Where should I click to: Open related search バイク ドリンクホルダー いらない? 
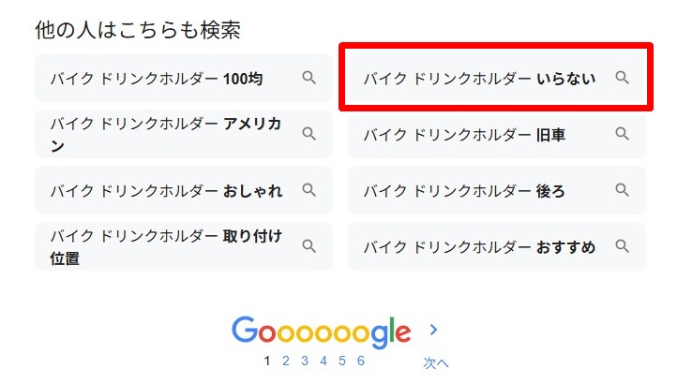(x=479, y=79)
